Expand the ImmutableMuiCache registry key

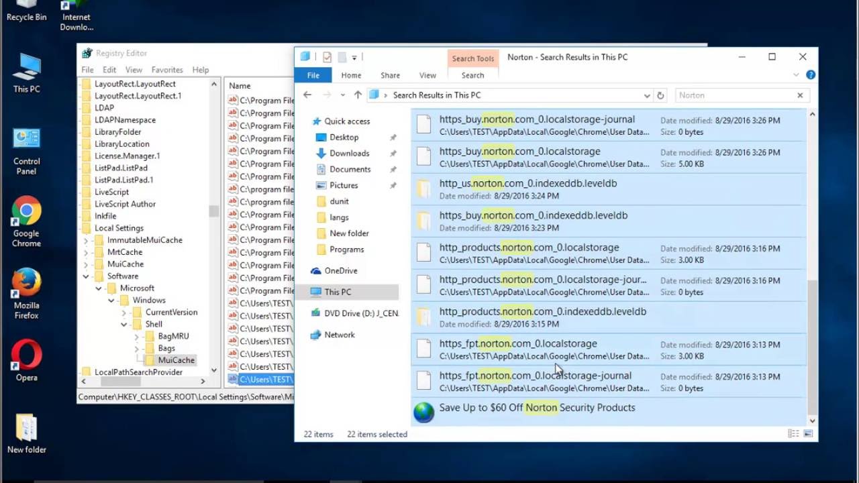click(86, 240)
